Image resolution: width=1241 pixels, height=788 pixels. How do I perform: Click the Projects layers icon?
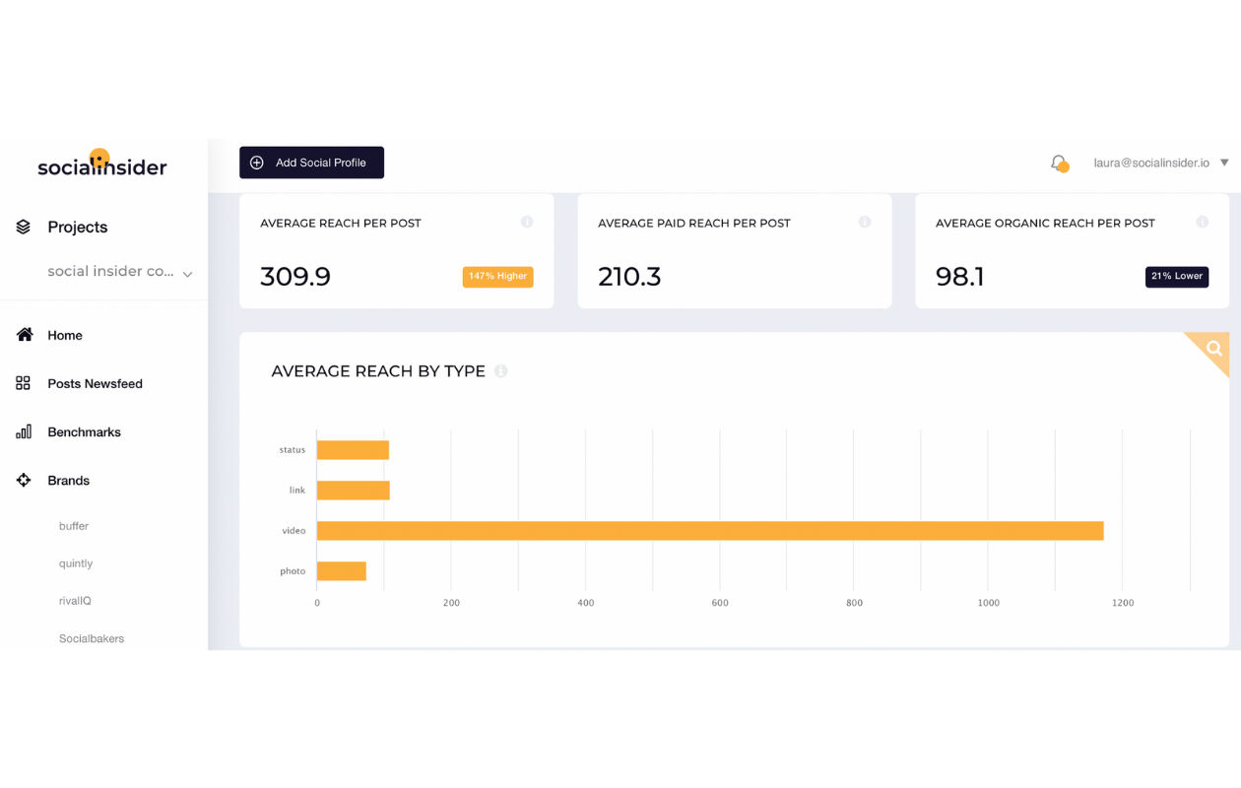coord(24,228)
